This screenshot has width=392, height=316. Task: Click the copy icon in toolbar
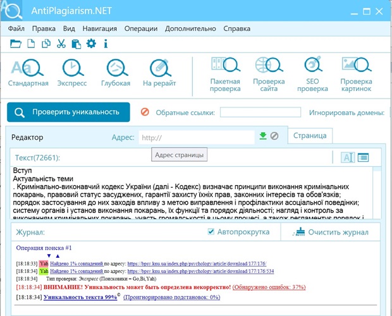click(46, 44)
